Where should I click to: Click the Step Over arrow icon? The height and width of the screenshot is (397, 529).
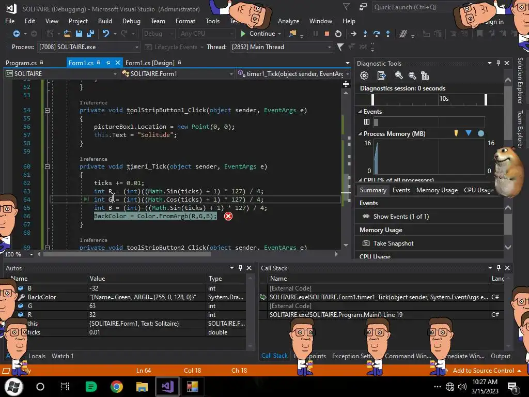pos(377,34)
